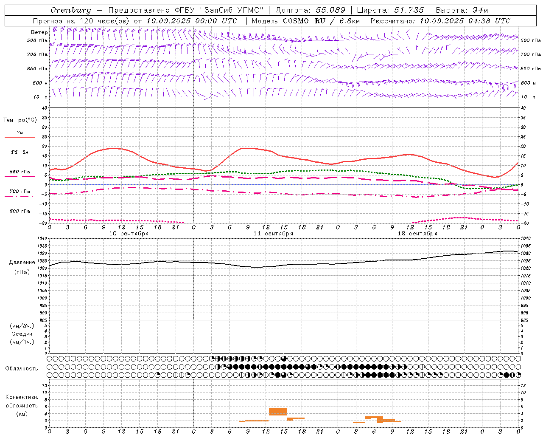Click the '10 сентября' date label
Screen dimensions: 543x435
(x=129, y=234)
